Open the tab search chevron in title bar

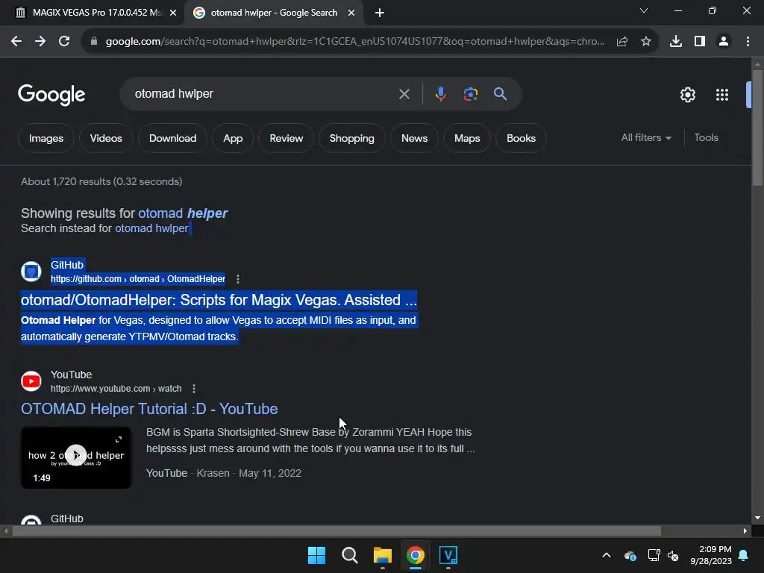click(644, 10)
